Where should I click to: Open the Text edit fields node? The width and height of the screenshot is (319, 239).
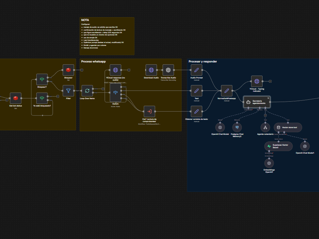tap(196, 91)
